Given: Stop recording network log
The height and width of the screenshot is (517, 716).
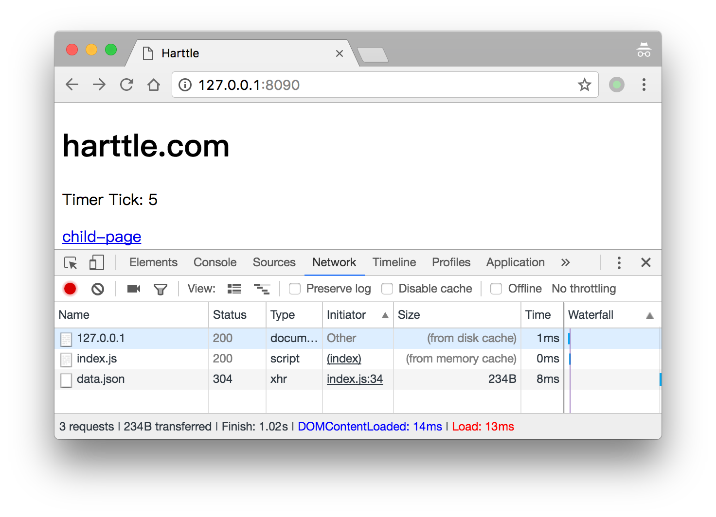Looking at the screenshot, I should (70, 288).
